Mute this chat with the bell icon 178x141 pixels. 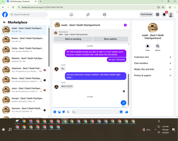[148, 46]
